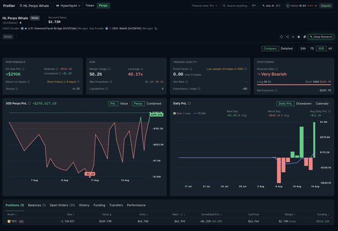Click info icon next to Net Exposure

point(276,90)
